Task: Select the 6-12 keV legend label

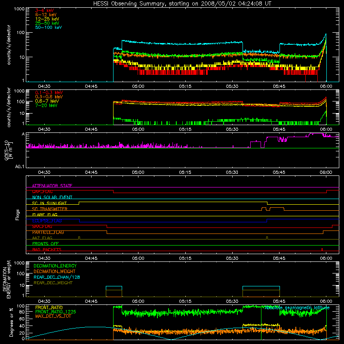Action: (x=46, y=15)
